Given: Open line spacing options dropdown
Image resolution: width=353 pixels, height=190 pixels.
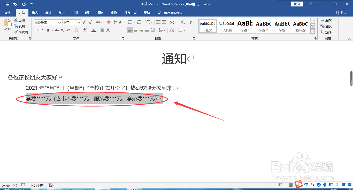Looking at the screenshot, I should (162, 30).
